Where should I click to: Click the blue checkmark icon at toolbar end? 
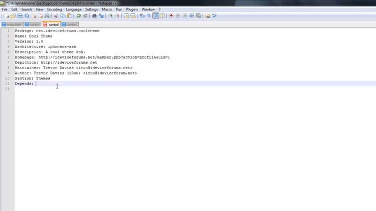click(214, 16)
